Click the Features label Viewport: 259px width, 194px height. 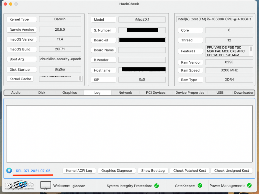[x=190, y=51]
